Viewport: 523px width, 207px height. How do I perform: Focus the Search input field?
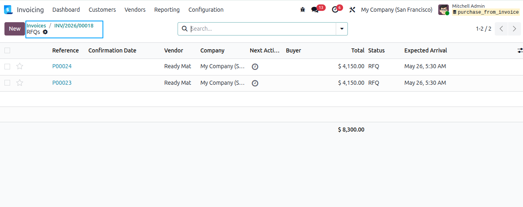tap(262, 29)
